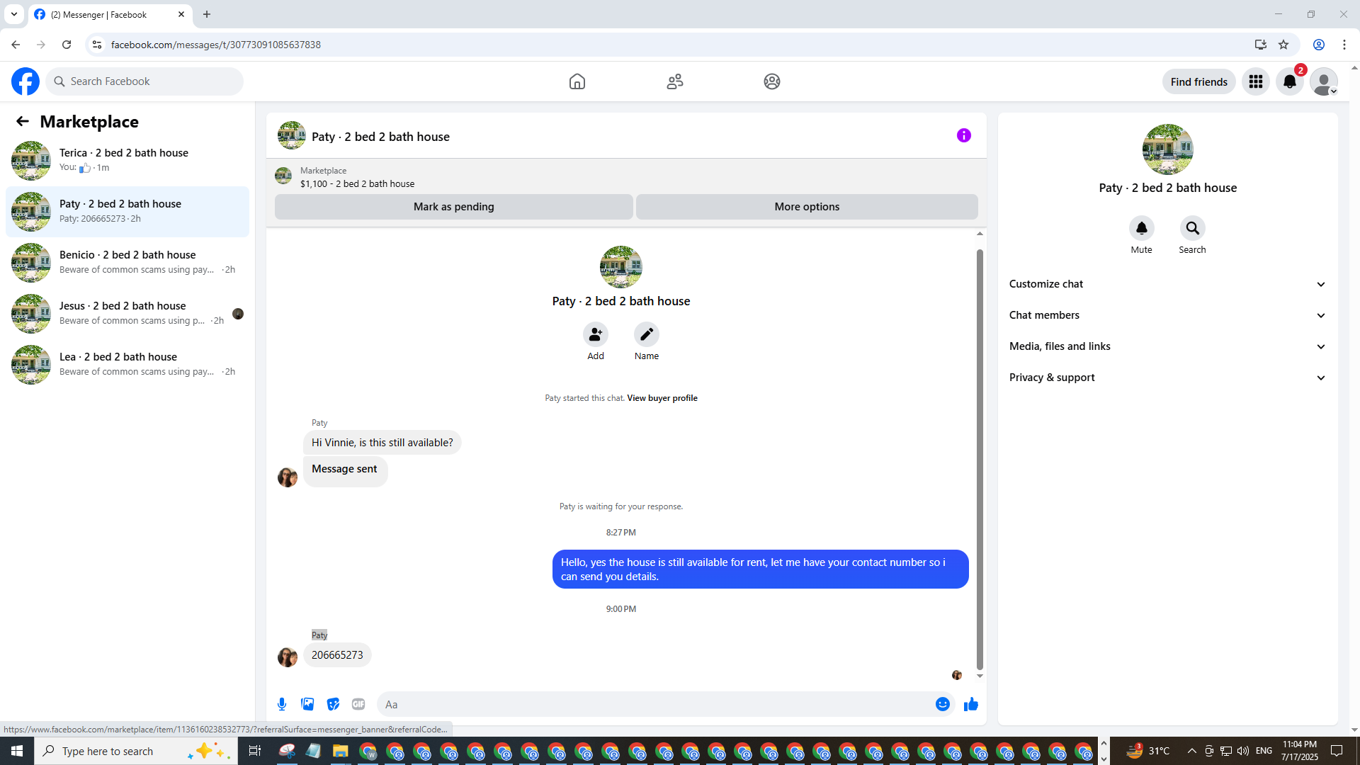Show hidden system tray icons
1360x765 pixels.
1191,751
